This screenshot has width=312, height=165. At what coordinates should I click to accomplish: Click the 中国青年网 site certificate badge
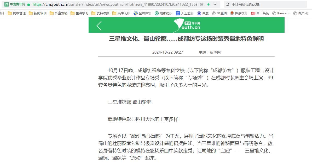click(15, 4)
